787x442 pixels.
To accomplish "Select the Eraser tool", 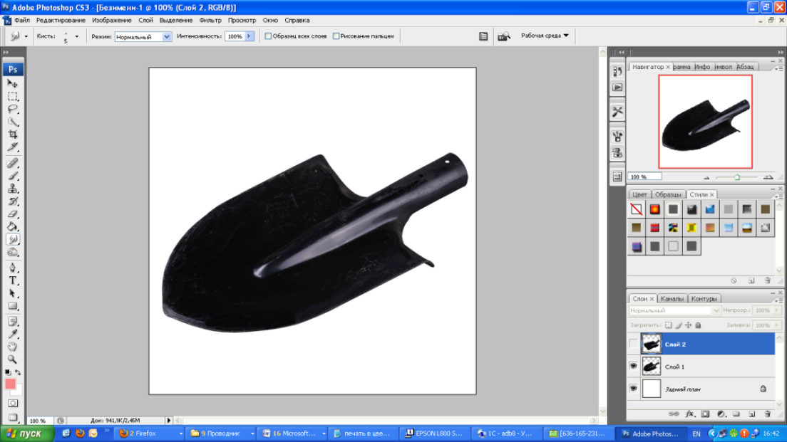I will (13, 214).
